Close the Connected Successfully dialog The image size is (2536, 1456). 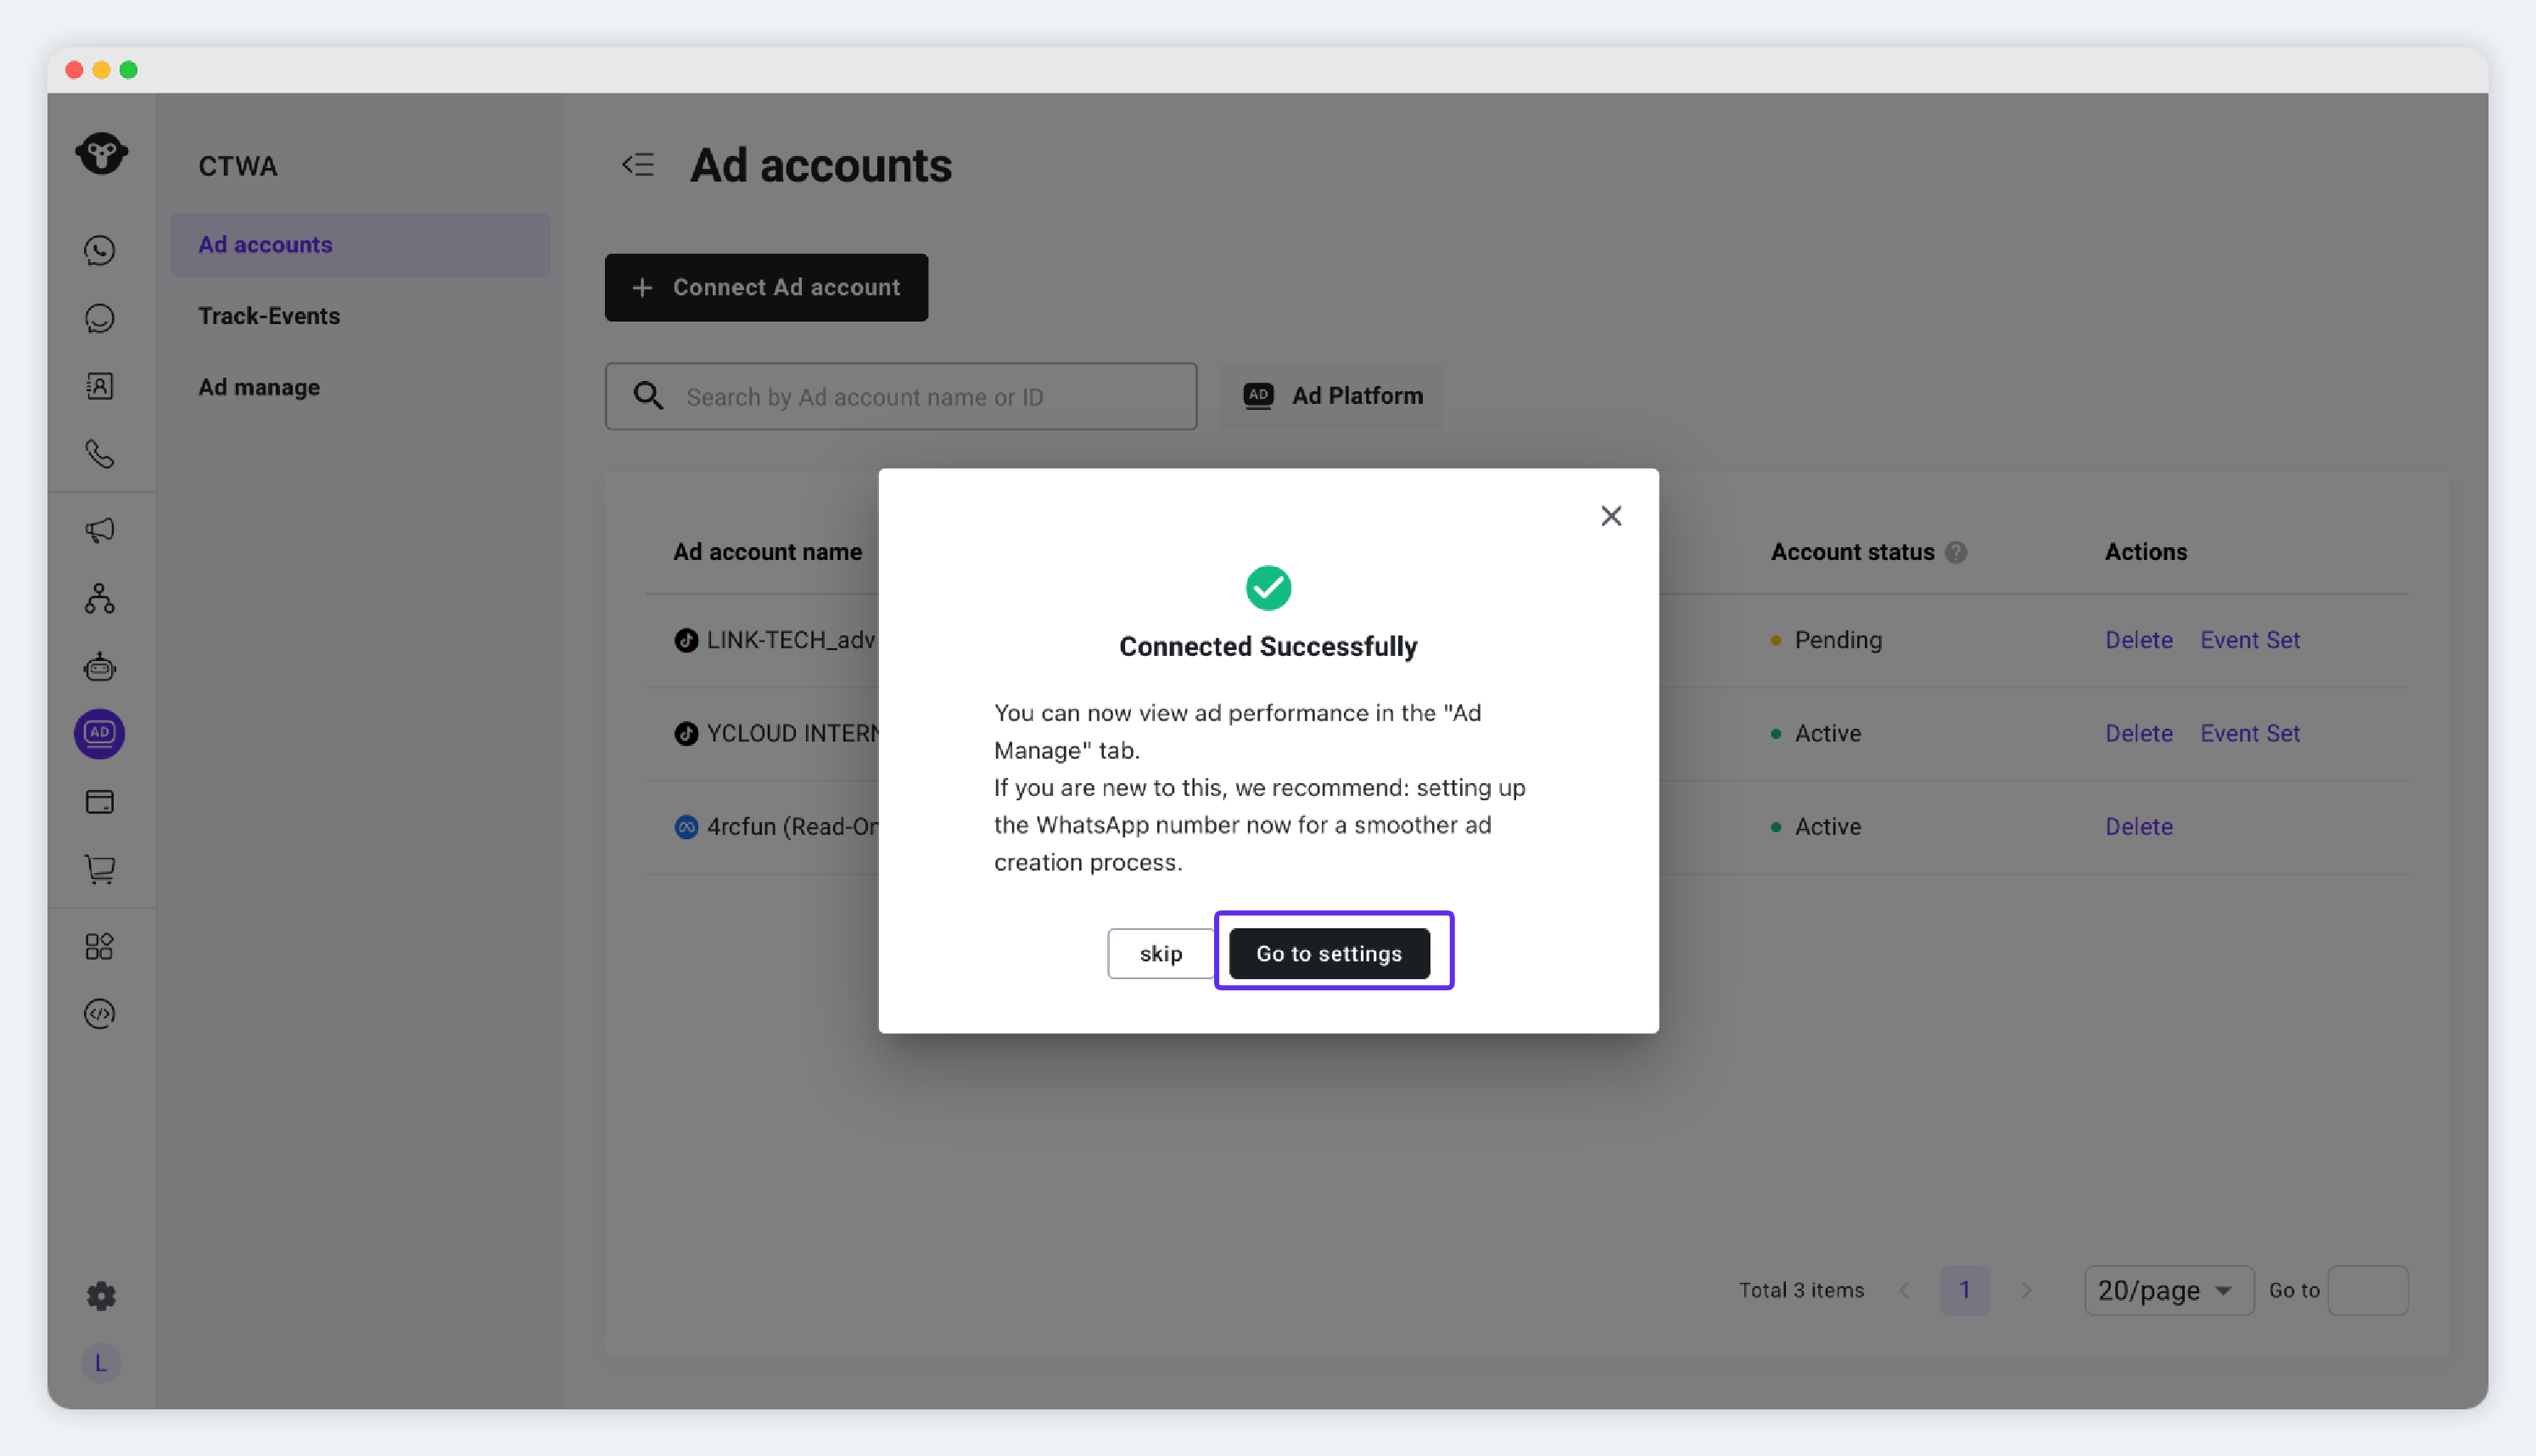click(x=1610, y=516)
